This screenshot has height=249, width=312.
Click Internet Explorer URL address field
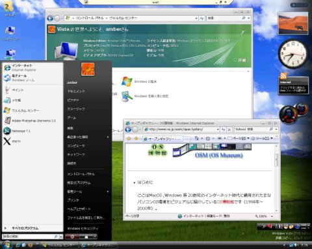pyautogui.click(x=182, y=129)
